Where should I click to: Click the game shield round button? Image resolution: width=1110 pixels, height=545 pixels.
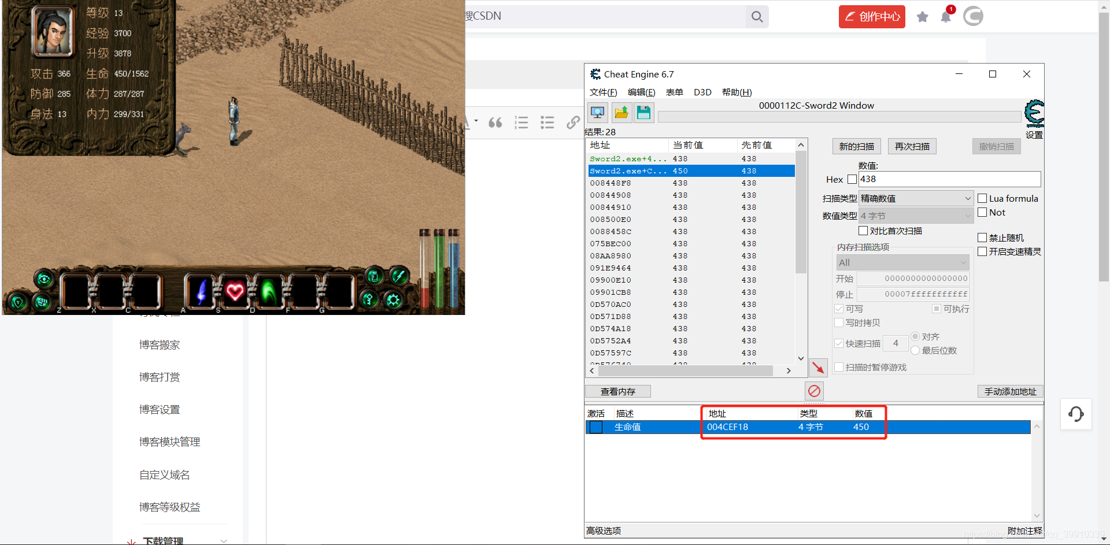(x=18, y=302)
